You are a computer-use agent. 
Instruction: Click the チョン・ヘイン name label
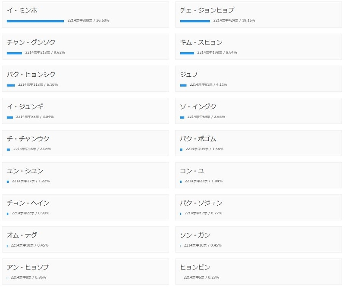coord(28,203)
